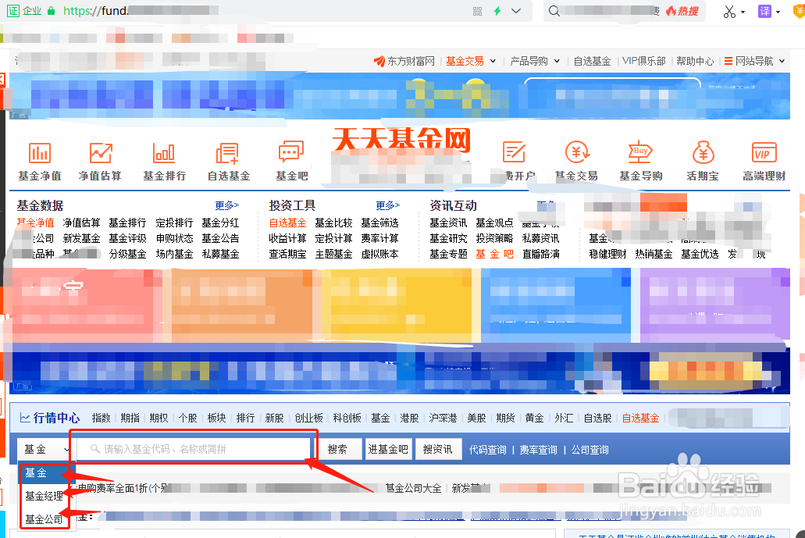Select 基金公司 in the search type list
Screen dimensions: 805x538
pyautogui.click(x=45, y=519)
